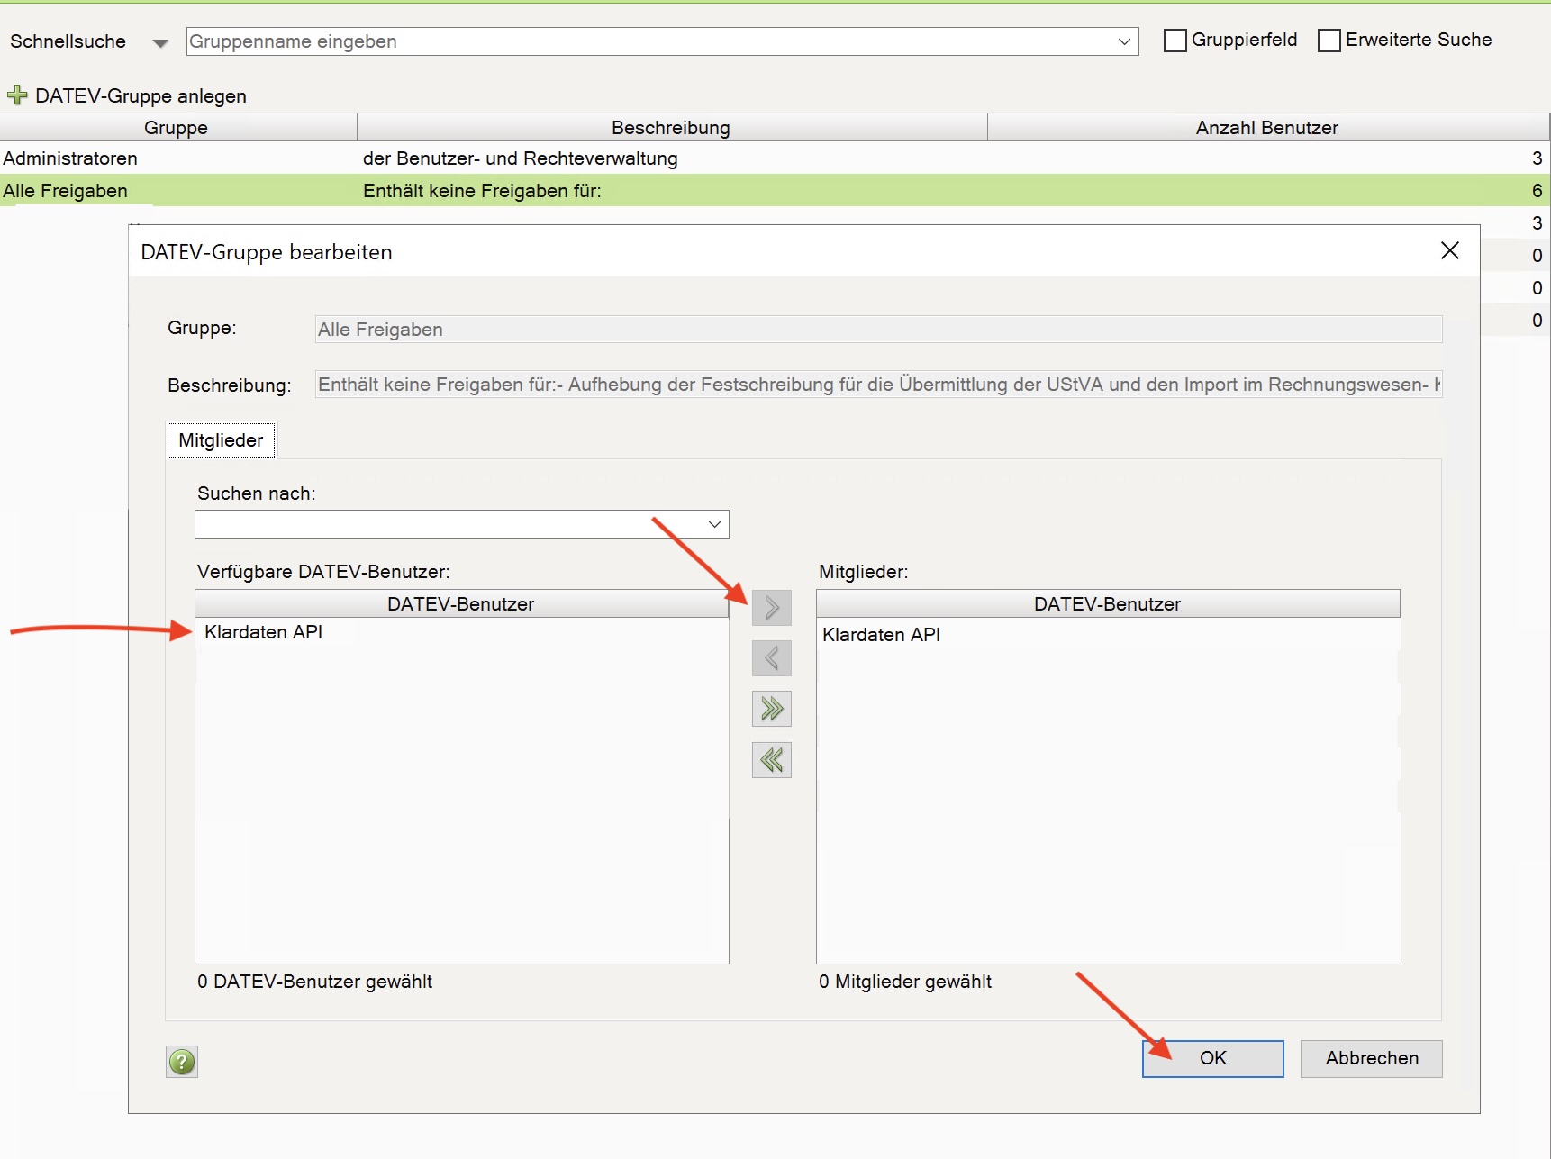Click the Beschreibung text field
The width and height of the screenshot is (1551, 1159).
(878, 385)
